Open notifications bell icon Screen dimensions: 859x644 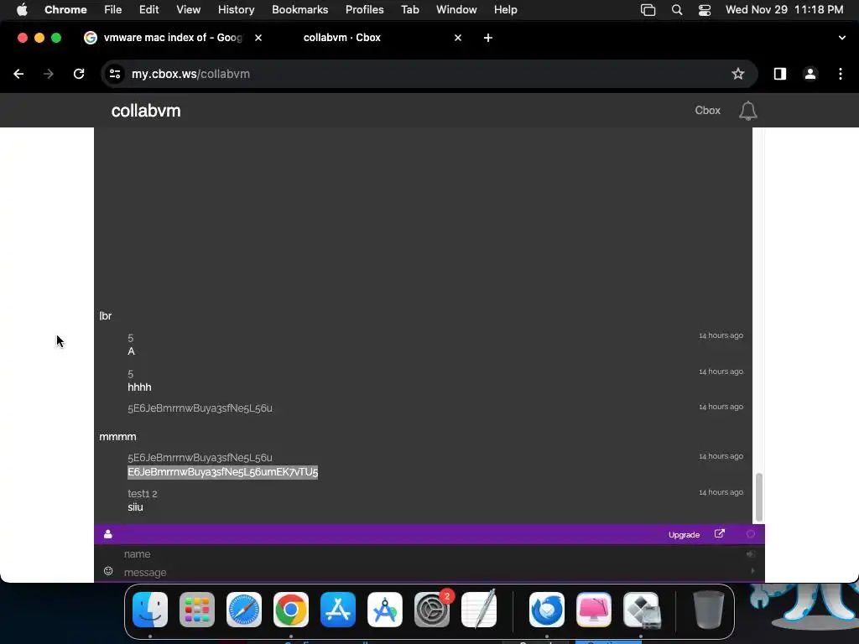tap(747, 111)
